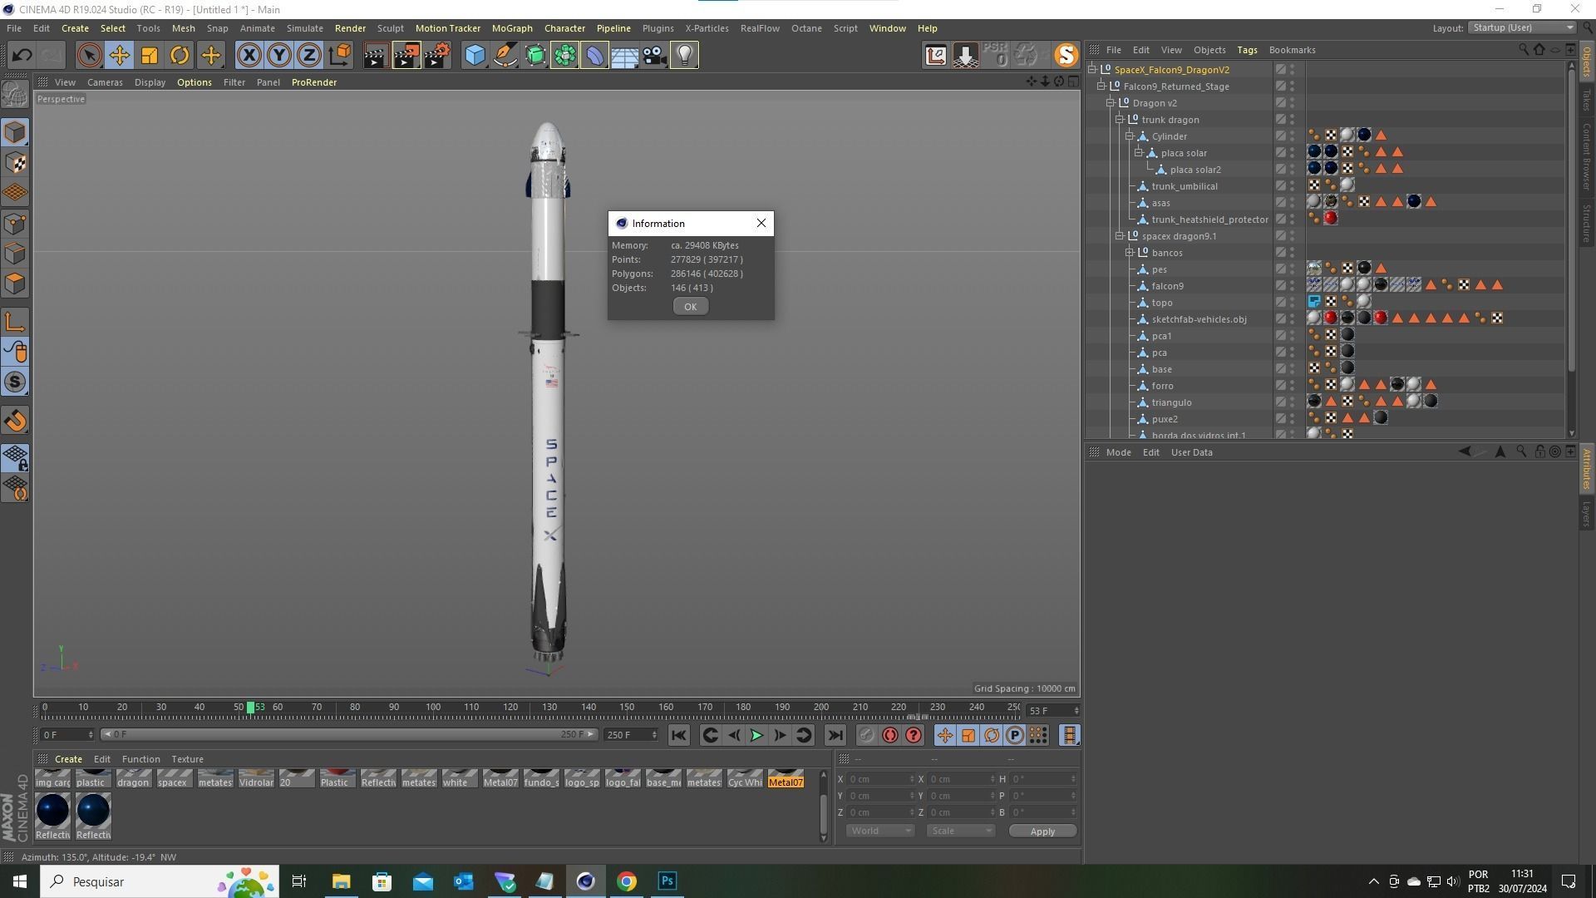Image resolution: width=1596 pixels, height=898 pixels.
Task: Select the Rotate tool in the top toolbar
Action: (x=180, y=56)
